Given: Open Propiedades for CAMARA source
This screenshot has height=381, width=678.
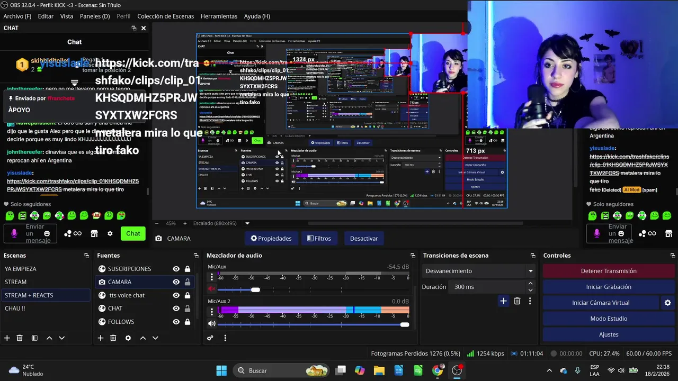Looking at the screenshot, I should [271, 239].
